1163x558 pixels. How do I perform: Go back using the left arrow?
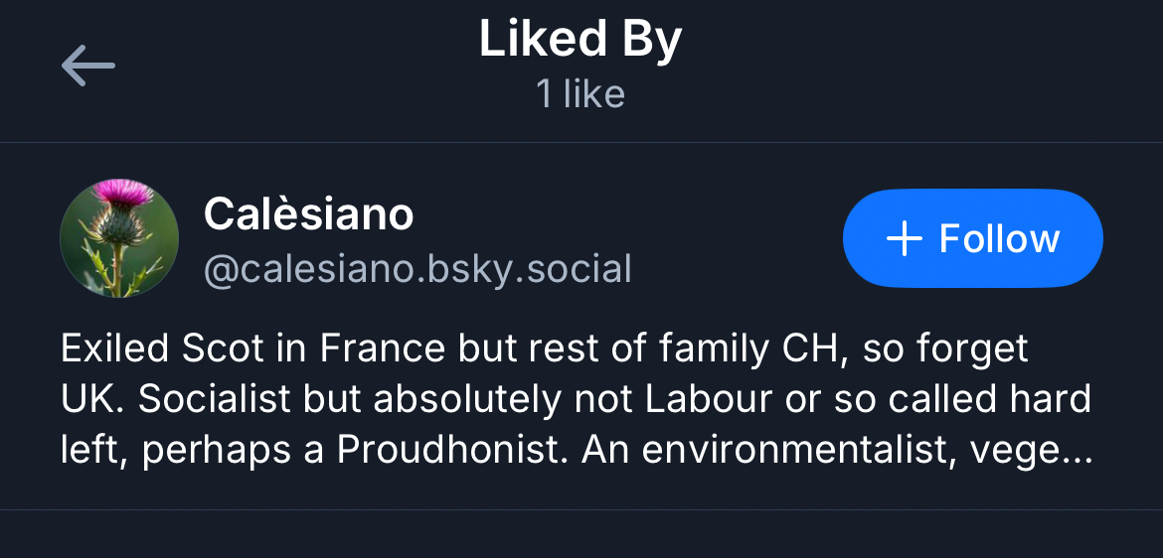tap(87, 67)
